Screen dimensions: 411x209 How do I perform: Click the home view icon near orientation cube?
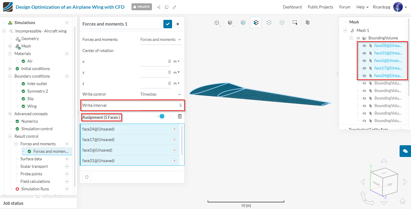pos(402,201)
